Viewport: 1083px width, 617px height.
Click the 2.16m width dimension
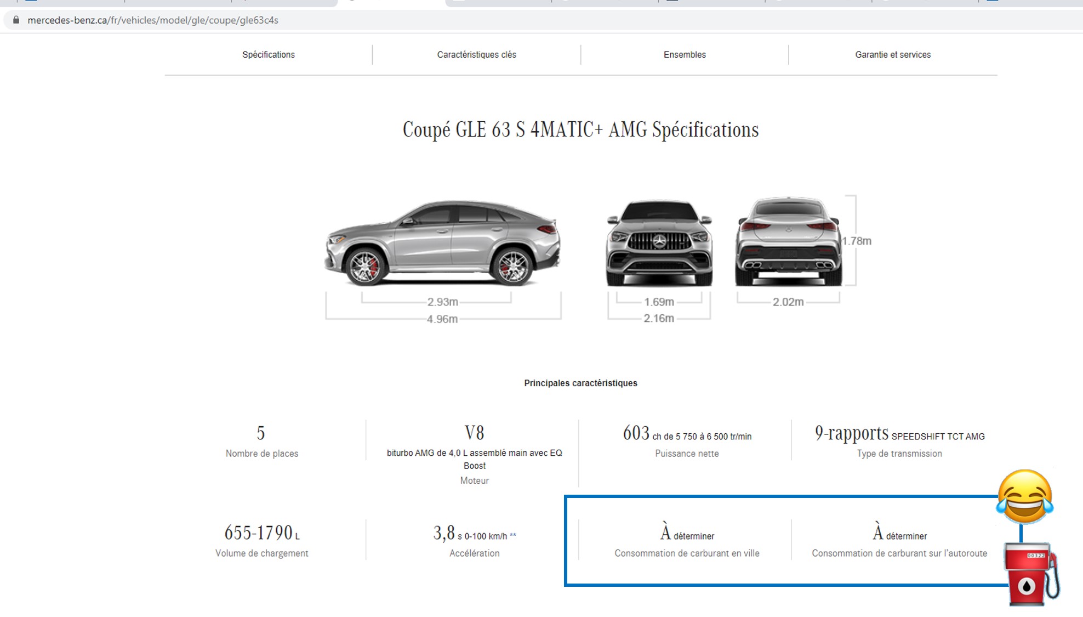pos(659,319)
